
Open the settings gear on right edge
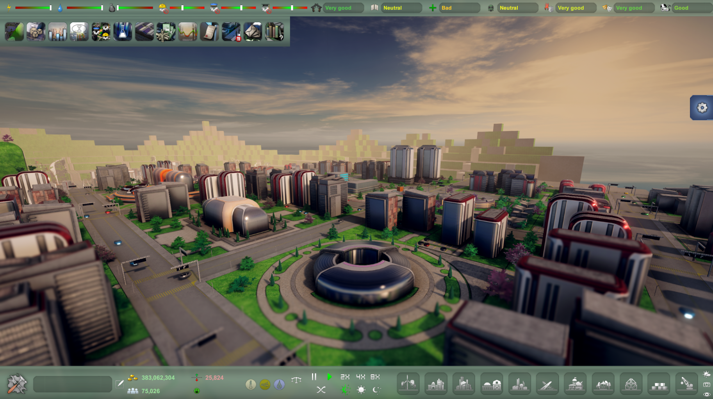[702, 108]
